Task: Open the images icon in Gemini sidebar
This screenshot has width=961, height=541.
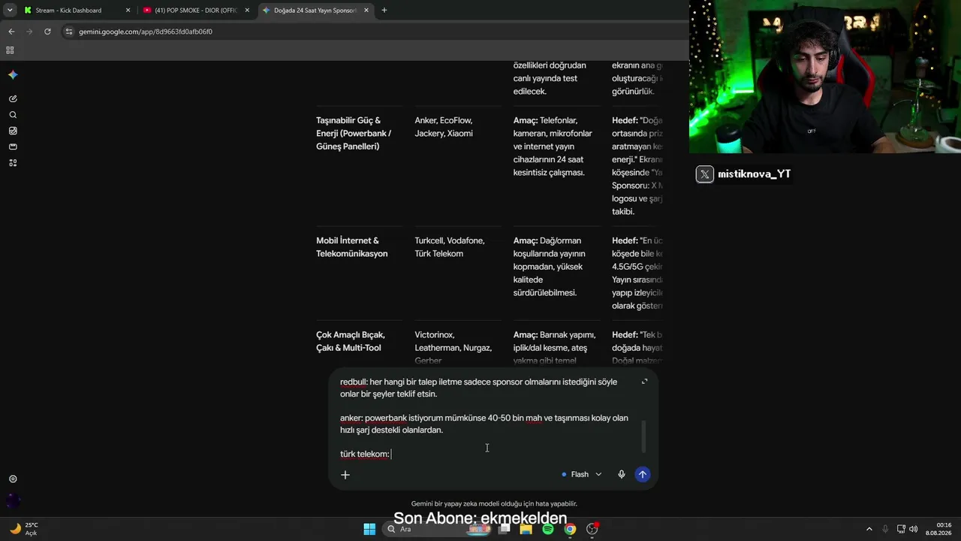Action: [x=13, y=131]
